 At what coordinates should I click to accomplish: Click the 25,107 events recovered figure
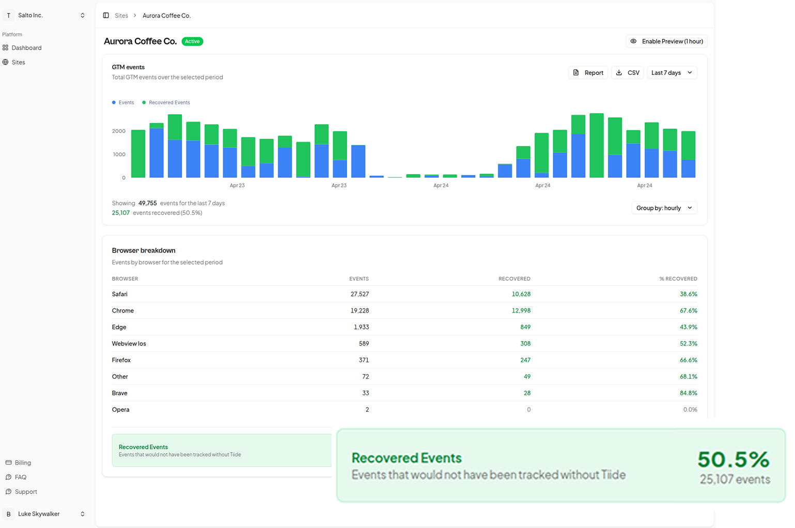coord(121,213)
